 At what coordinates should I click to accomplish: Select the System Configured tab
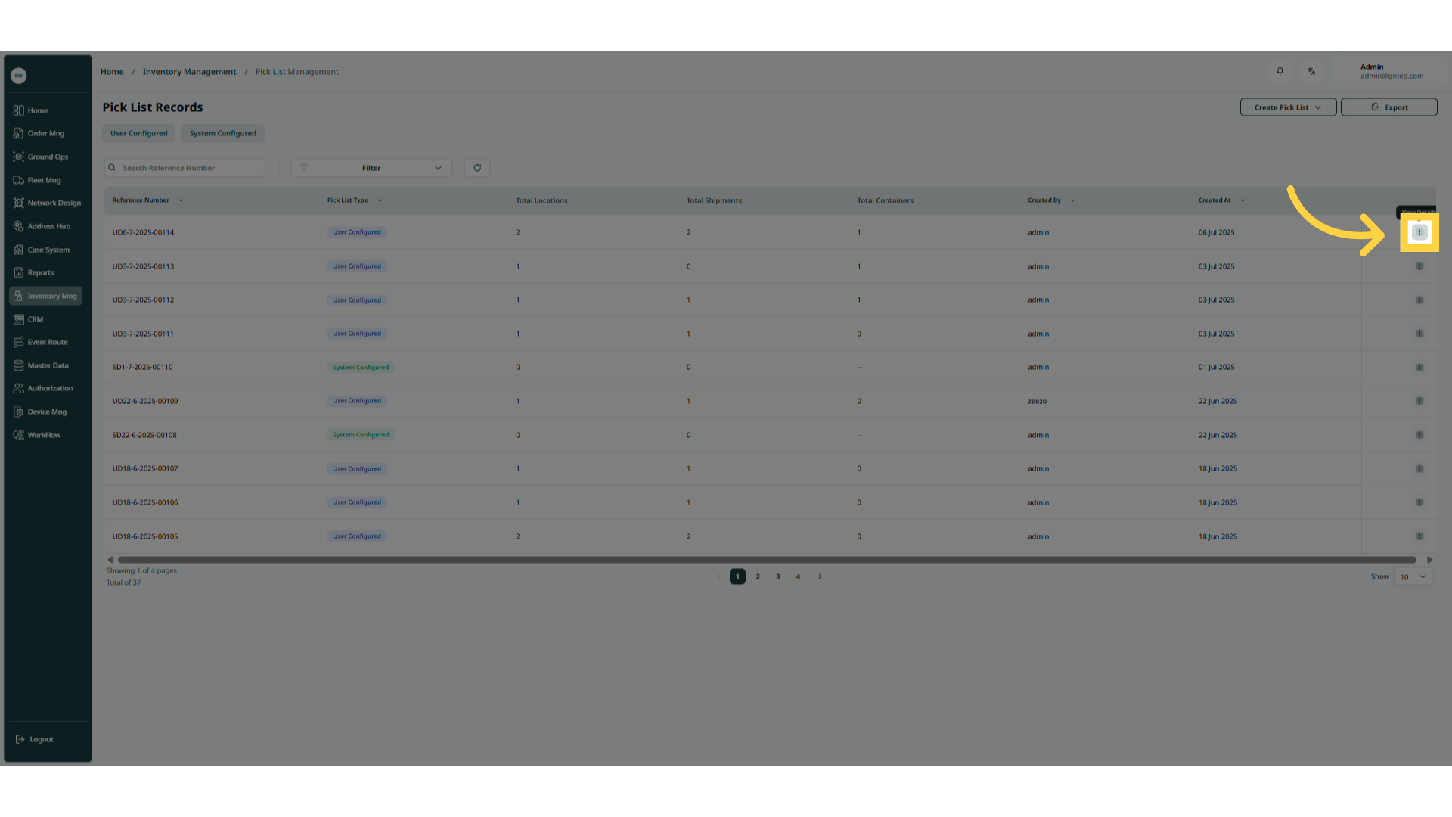tap(223, 133)
